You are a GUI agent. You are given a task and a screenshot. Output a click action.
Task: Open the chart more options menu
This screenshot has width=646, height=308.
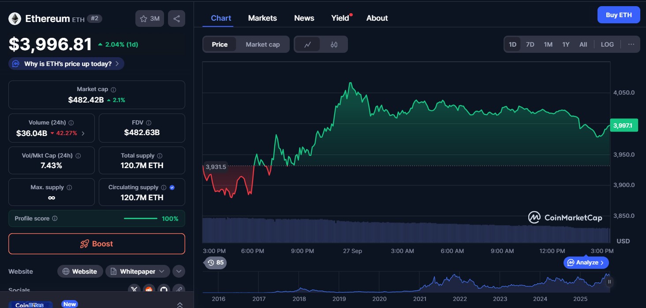[x=631, y=44]
